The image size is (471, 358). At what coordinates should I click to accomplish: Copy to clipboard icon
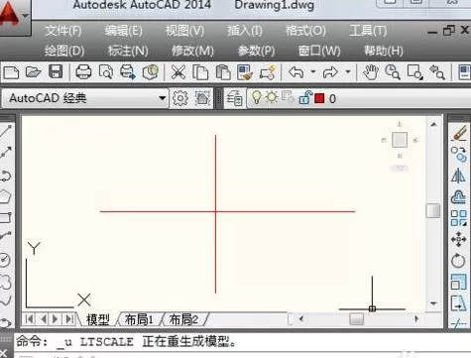(200, 72)
